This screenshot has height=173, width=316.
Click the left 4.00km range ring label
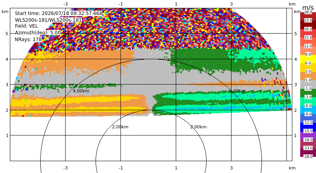81,91
